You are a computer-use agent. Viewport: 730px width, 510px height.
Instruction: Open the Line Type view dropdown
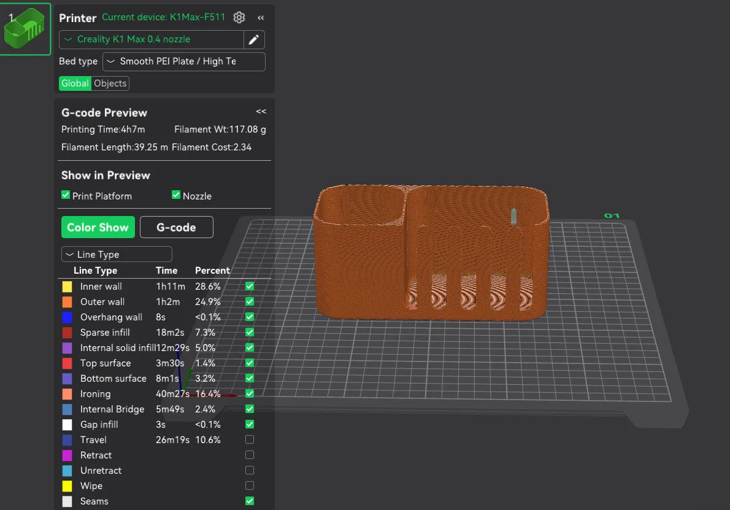point(117,254)
